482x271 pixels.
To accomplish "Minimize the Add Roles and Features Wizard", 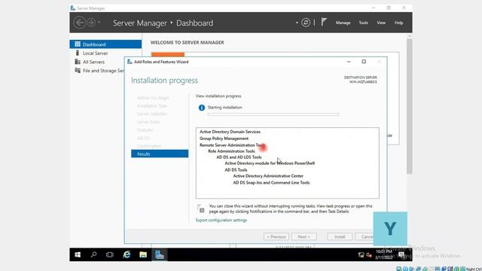I will click(x=349, y=62).
